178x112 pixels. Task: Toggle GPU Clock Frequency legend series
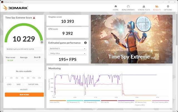(160, 101)
